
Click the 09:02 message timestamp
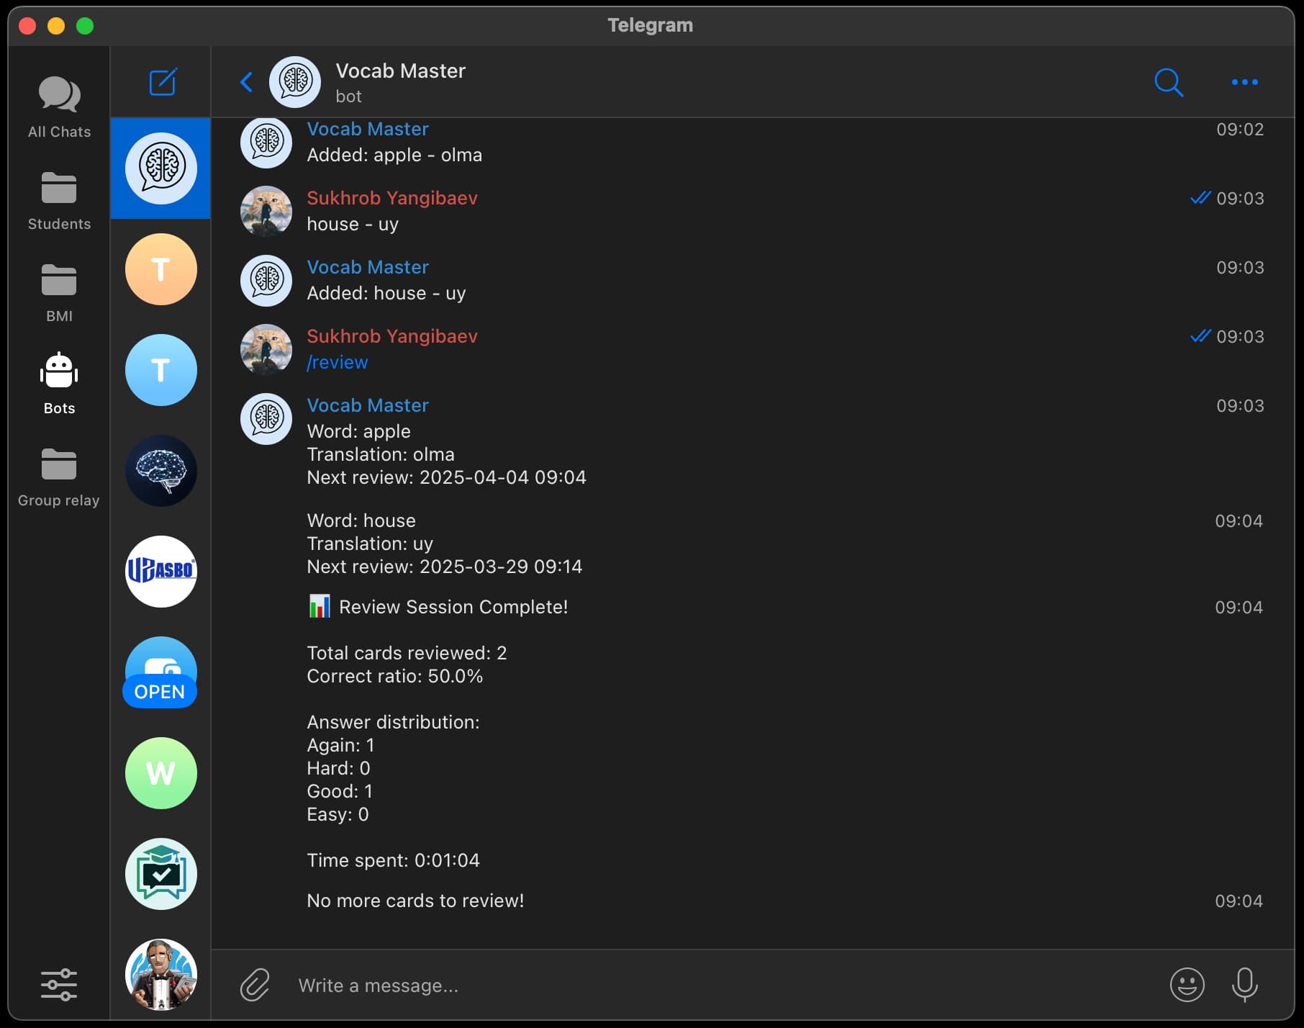tap(1240, 129)
